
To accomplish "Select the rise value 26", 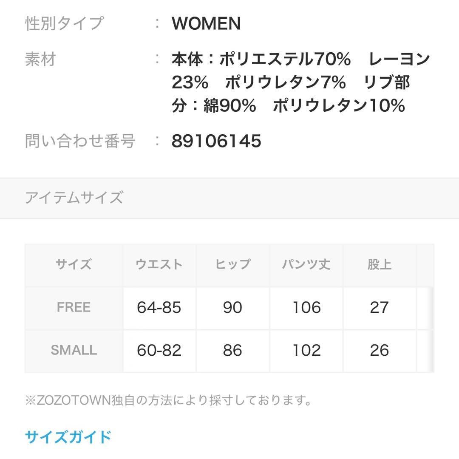I will pyautogui.click(x=380, y=351).
